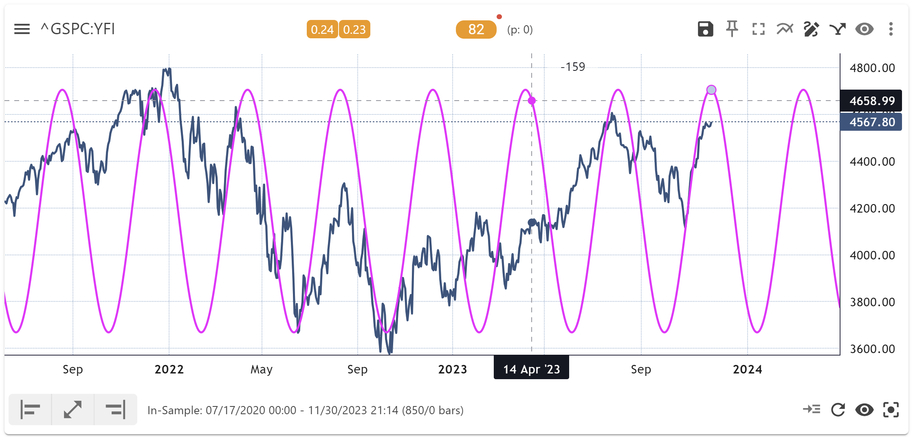Click the 4200.00 axis label
The height and width of the screenshot is (437, 913).
(x=872, y=208)
